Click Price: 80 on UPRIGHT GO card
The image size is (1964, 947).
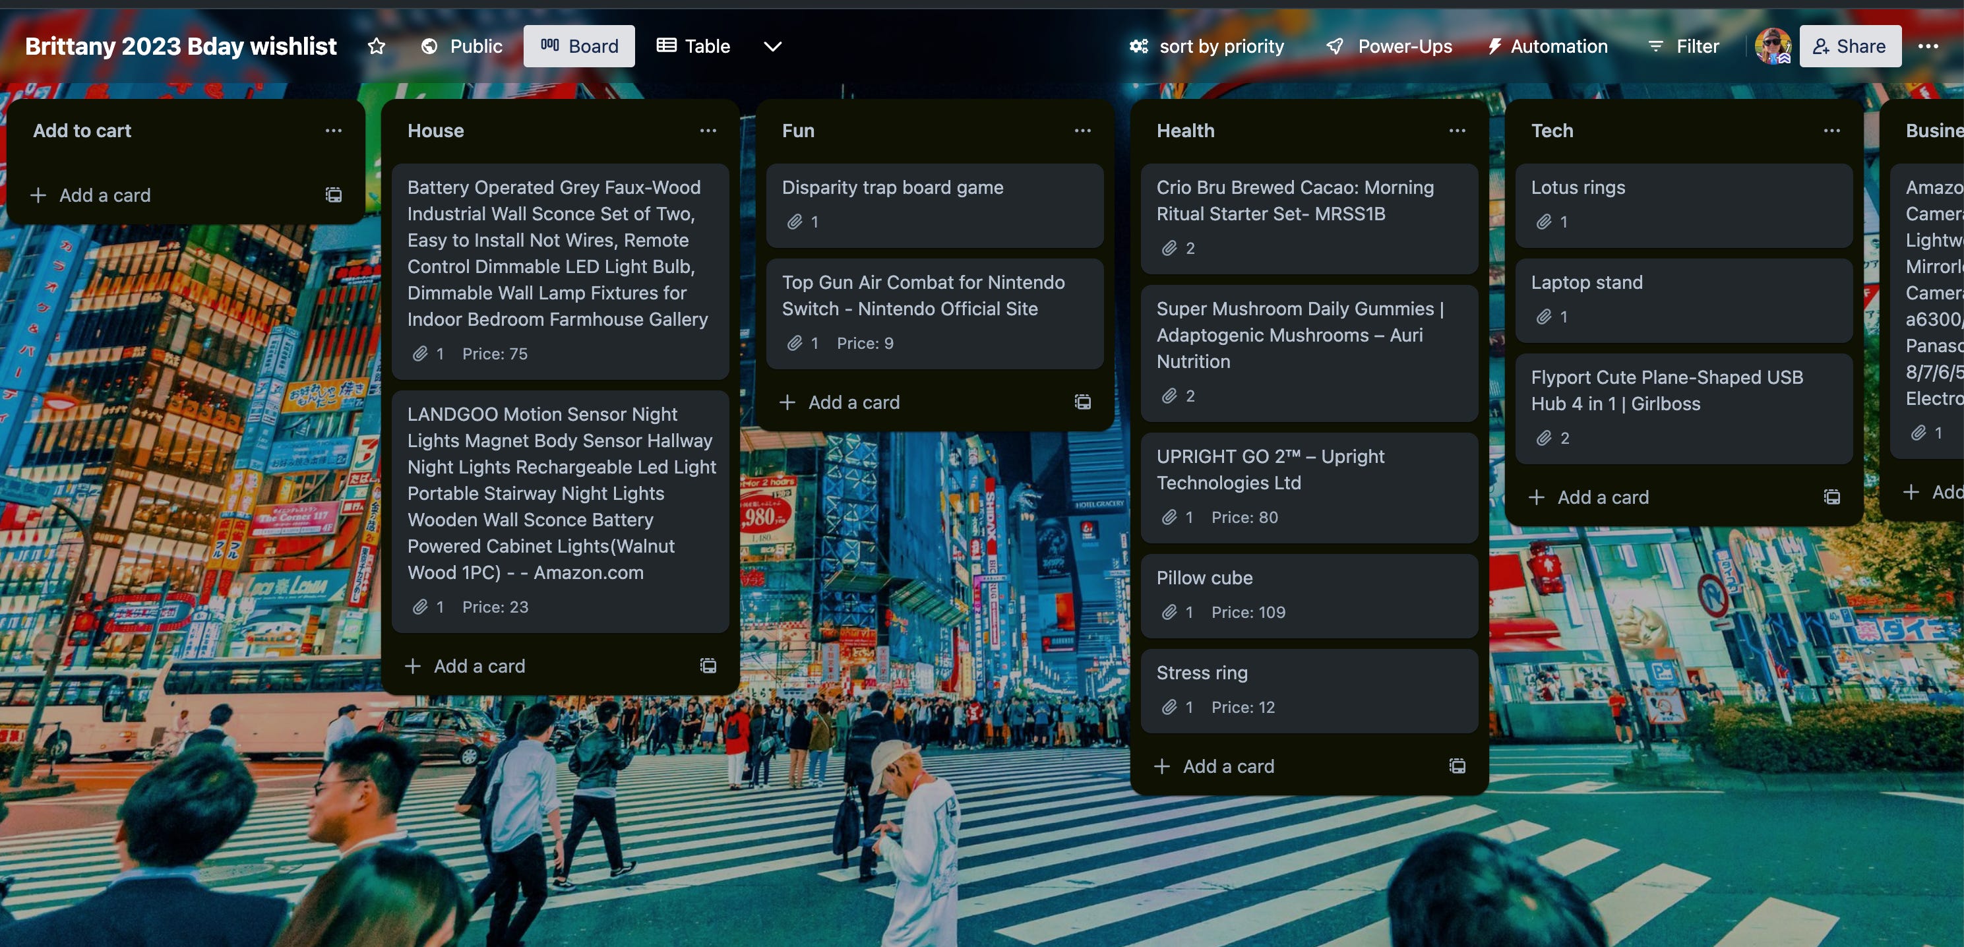click(x=1244, y=517)
